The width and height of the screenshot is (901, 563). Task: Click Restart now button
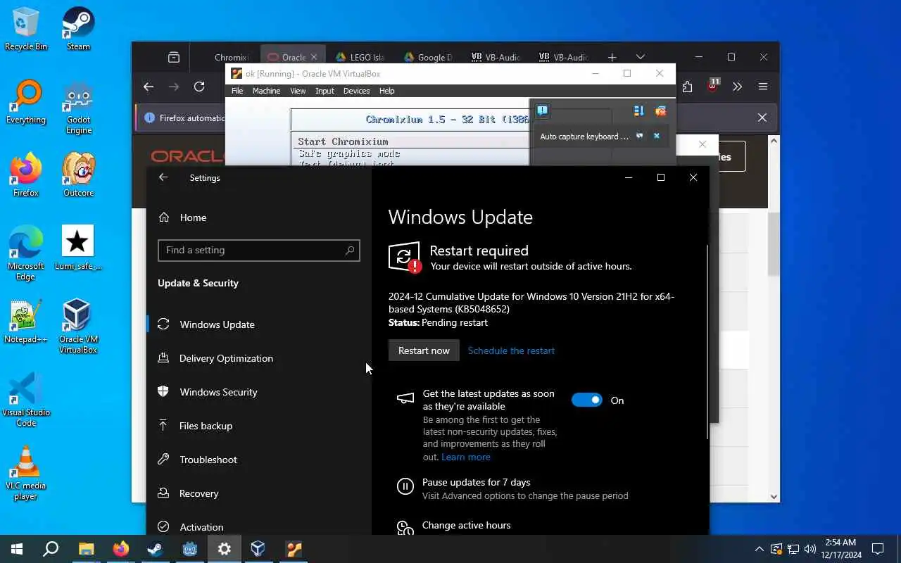(x=424, y=350)
